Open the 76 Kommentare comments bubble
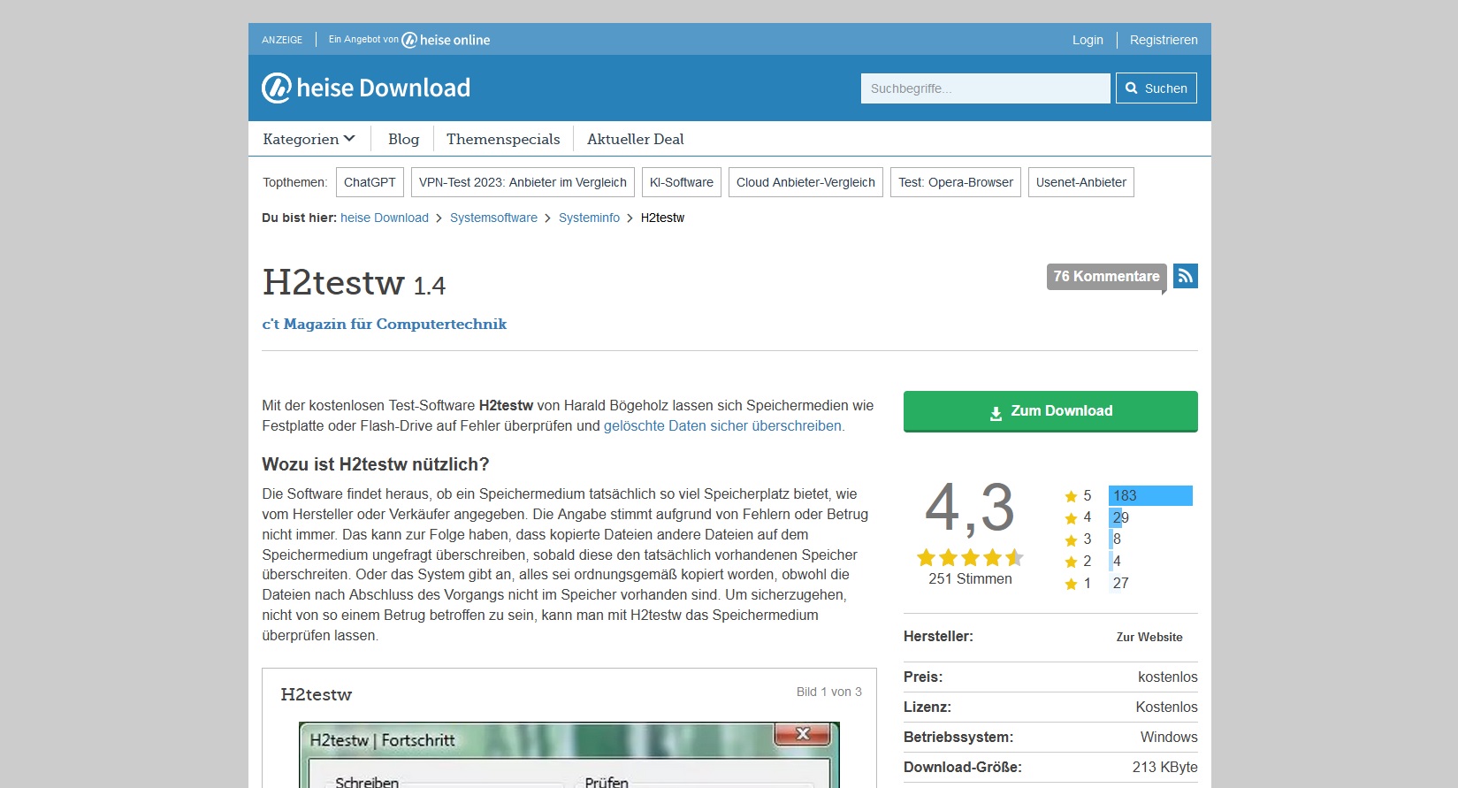1458x788 pixels. point(1107,277)
